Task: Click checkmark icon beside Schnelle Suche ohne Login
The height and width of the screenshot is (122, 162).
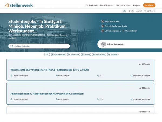Action: tap(103, 26)
